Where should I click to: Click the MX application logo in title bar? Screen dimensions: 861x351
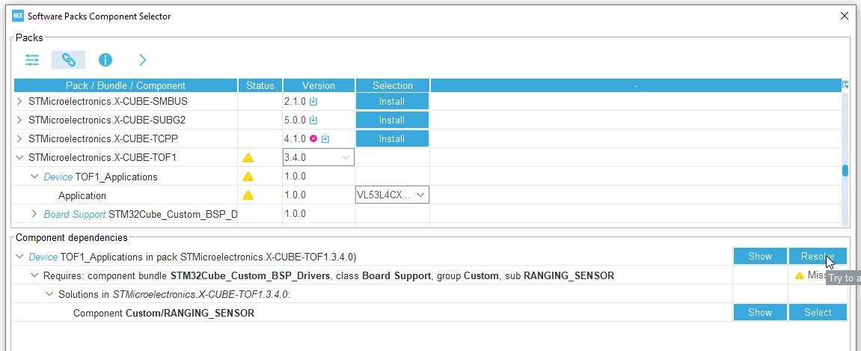[x=17, y=16]
